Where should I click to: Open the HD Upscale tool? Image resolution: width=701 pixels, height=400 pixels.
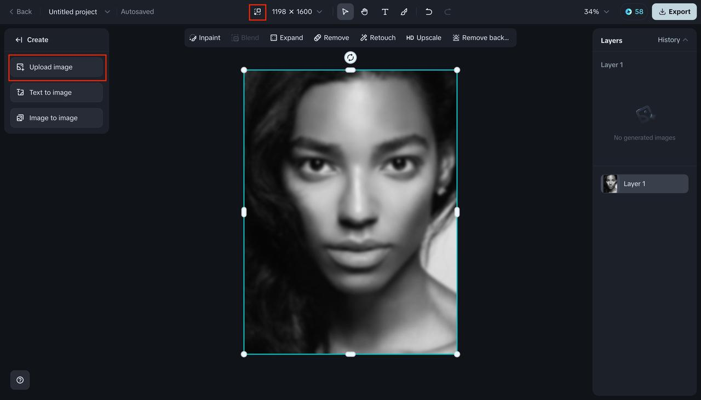[423, 37]
